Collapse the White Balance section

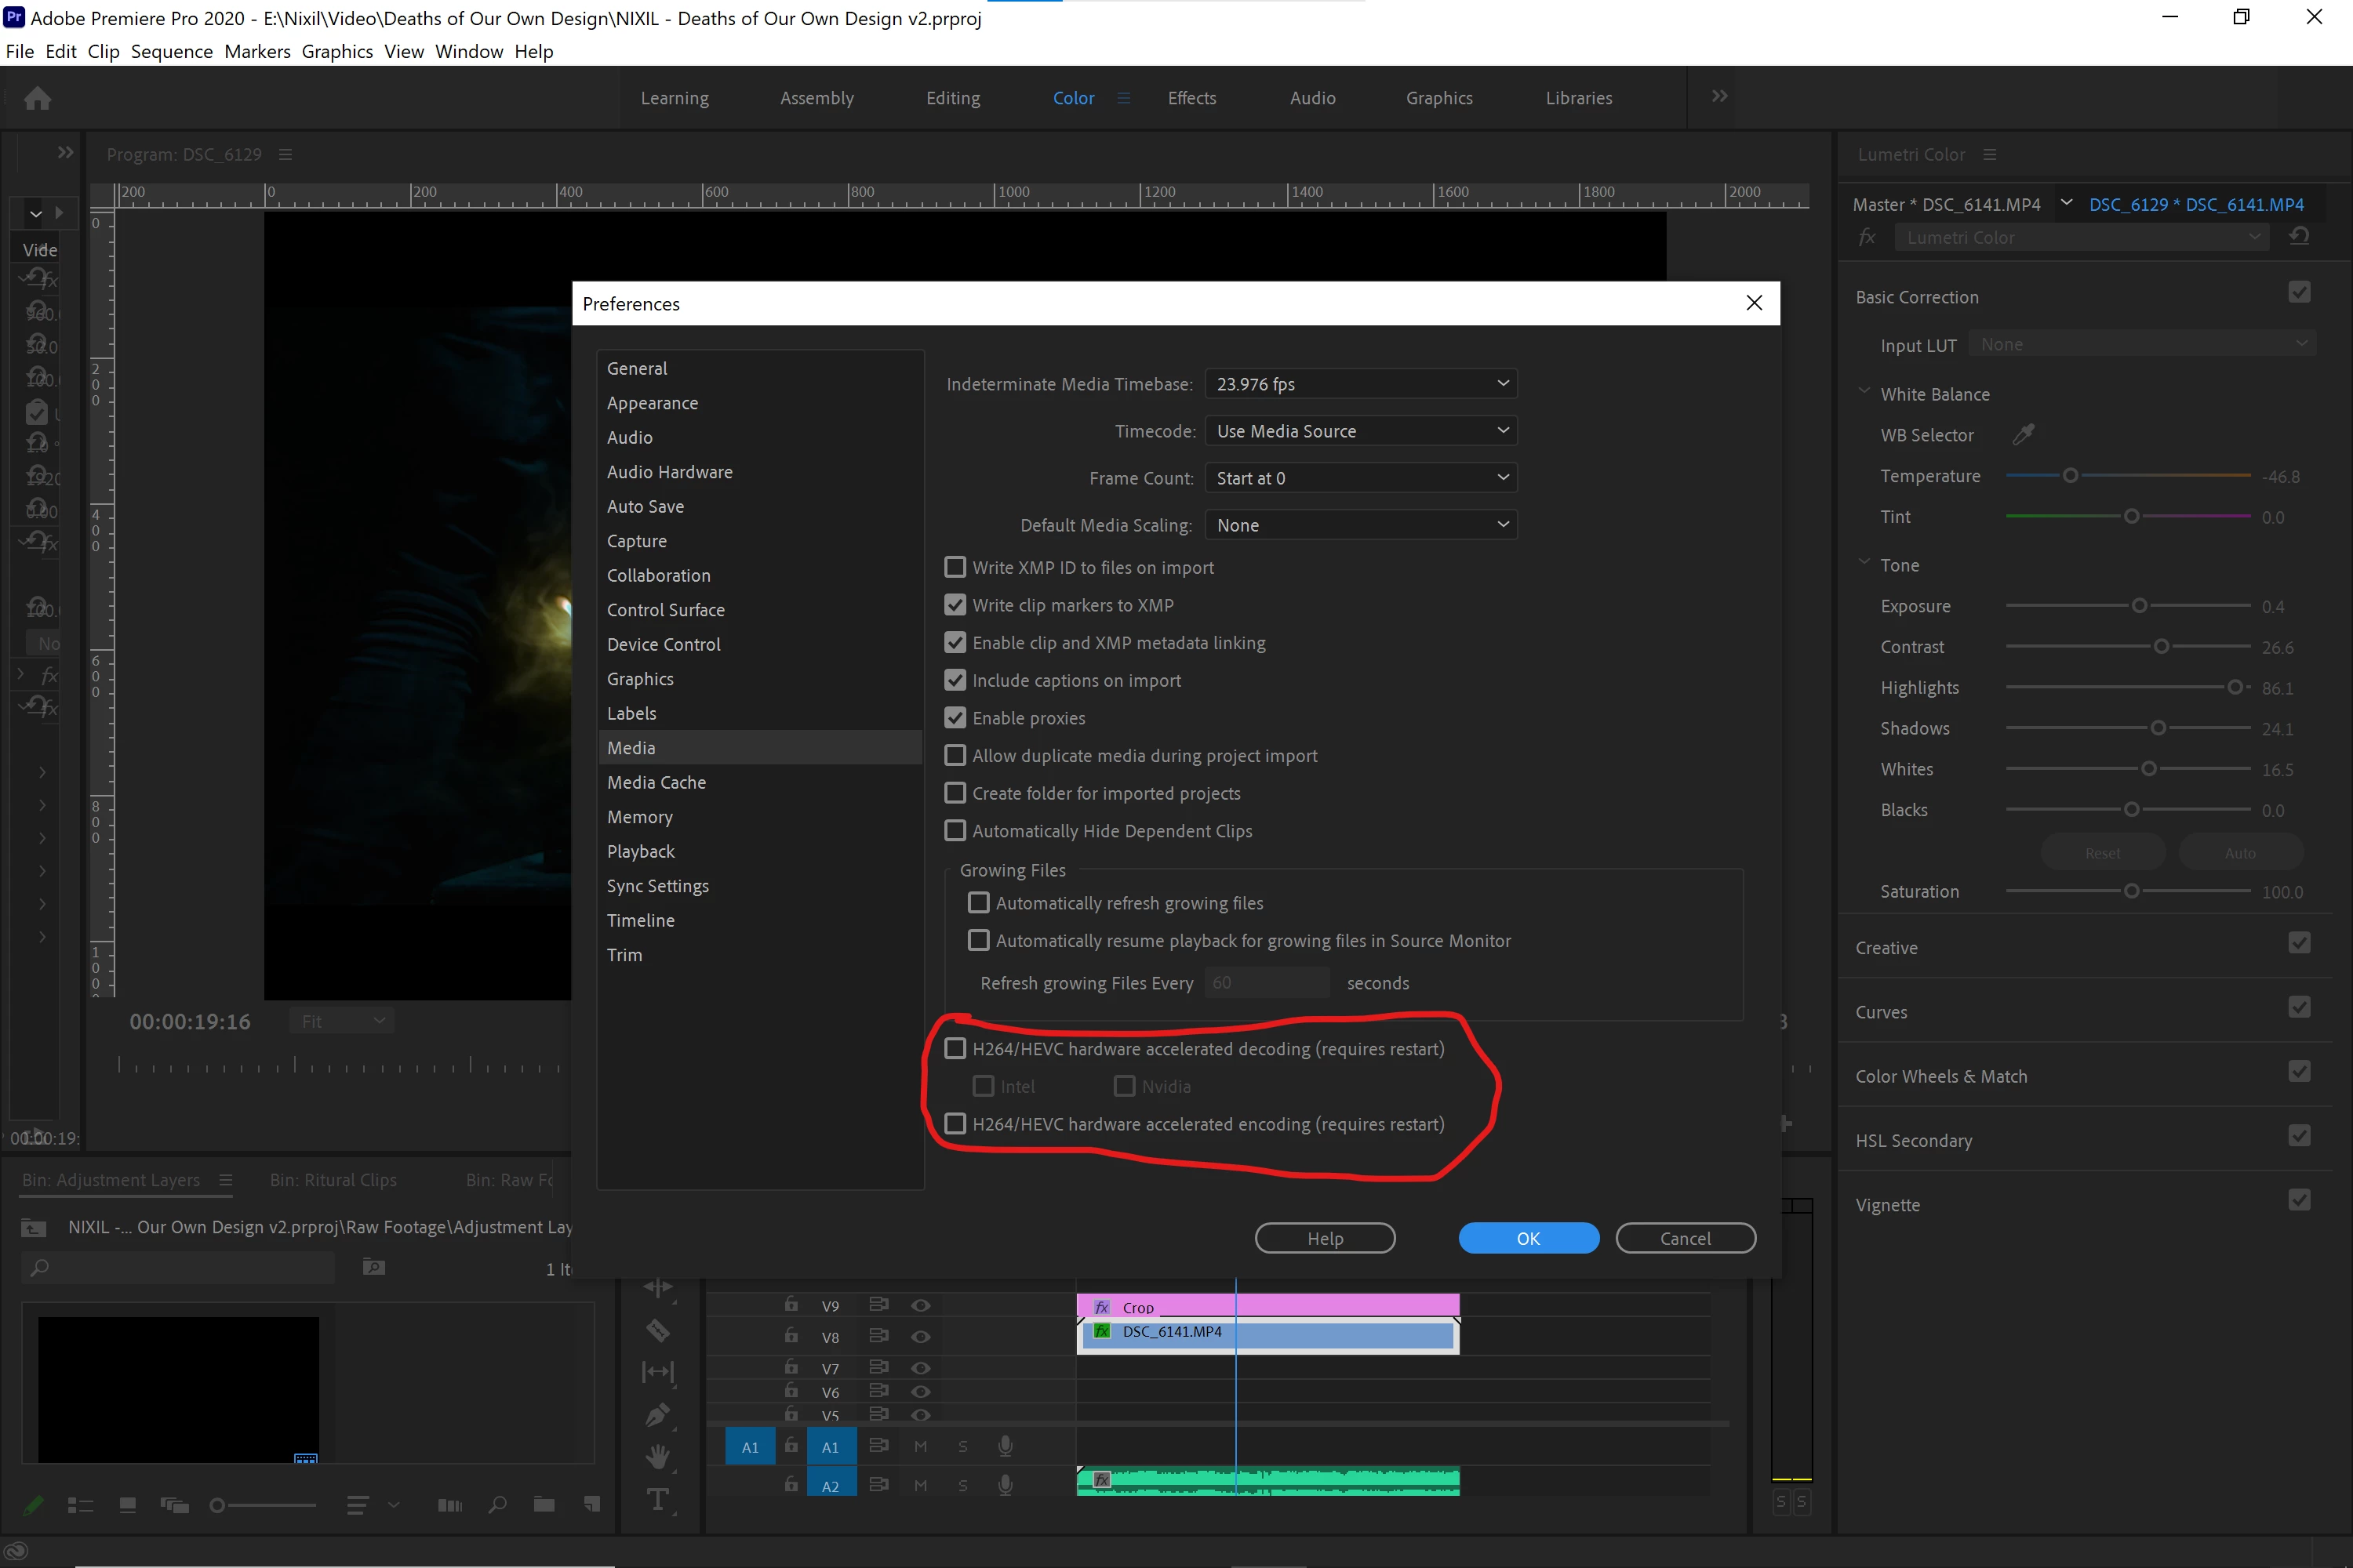(x=1864, y=393)
